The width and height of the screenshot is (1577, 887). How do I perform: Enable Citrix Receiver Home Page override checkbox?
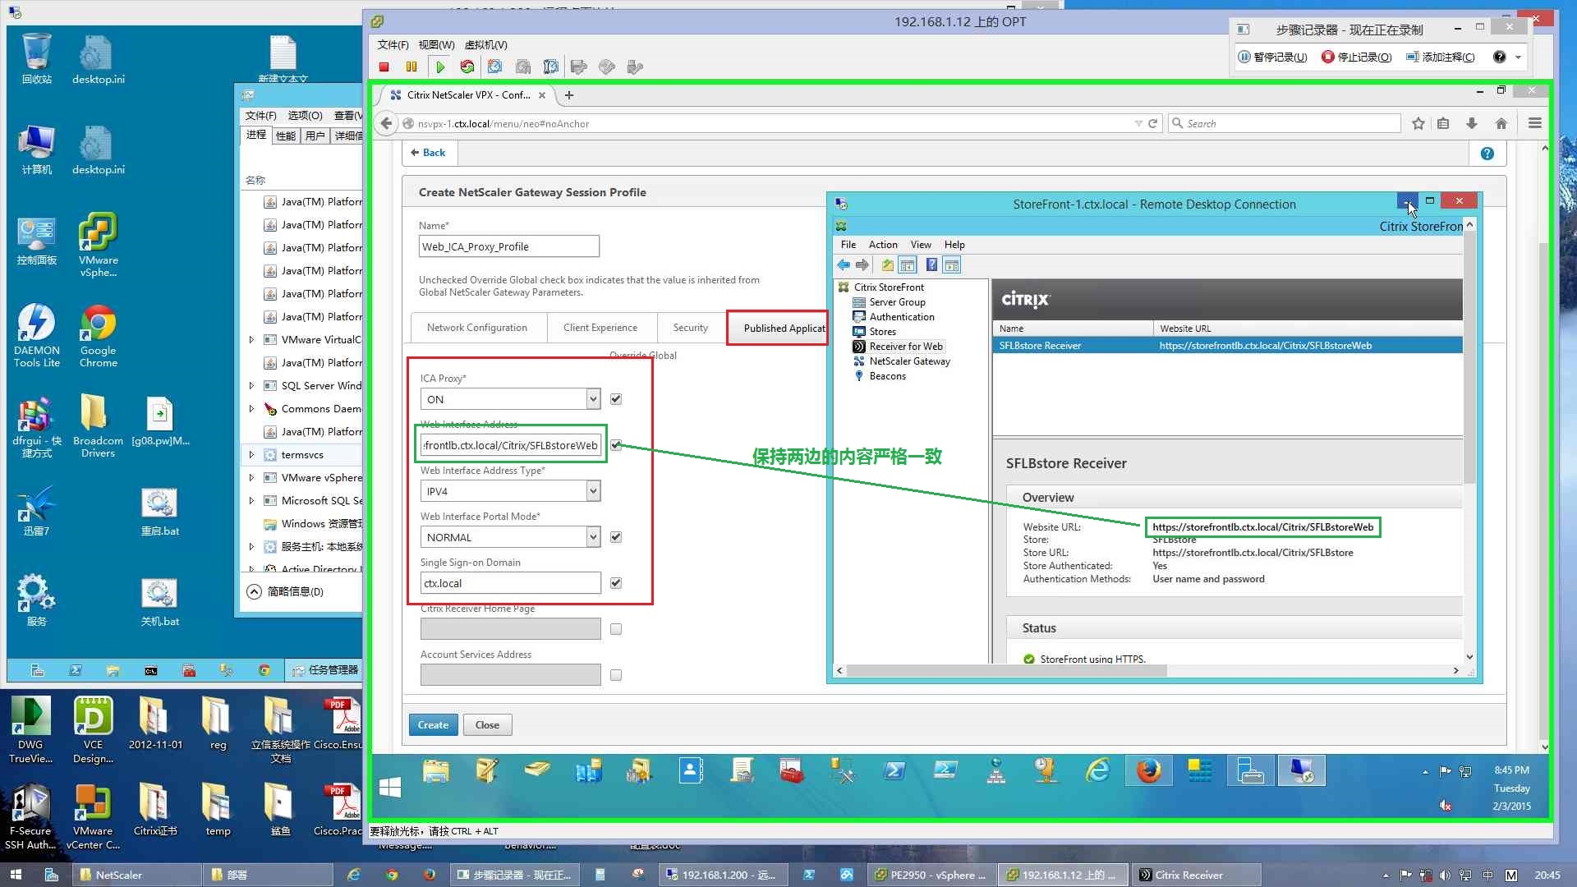click(616, 629)
